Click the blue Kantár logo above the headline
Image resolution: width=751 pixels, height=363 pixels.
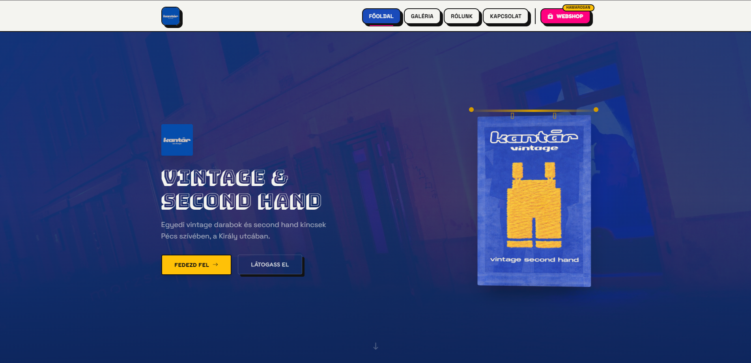[177, 140]
